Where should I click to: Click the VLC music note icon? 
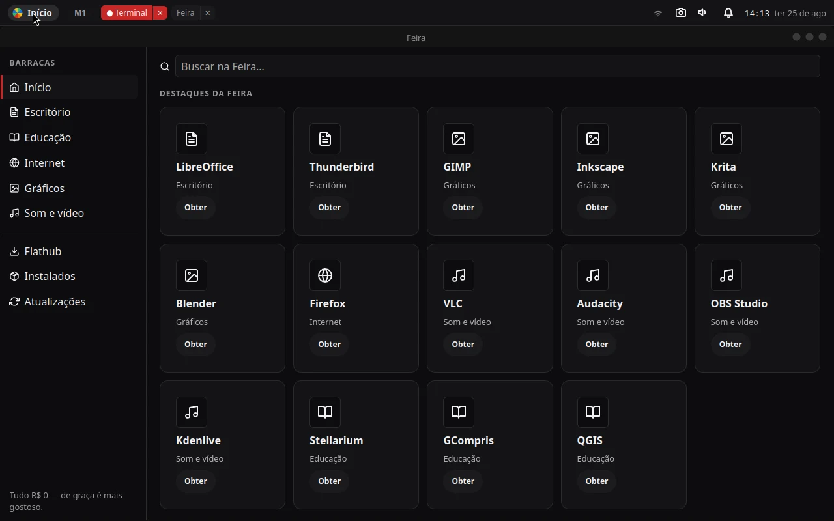click(459, 275)
